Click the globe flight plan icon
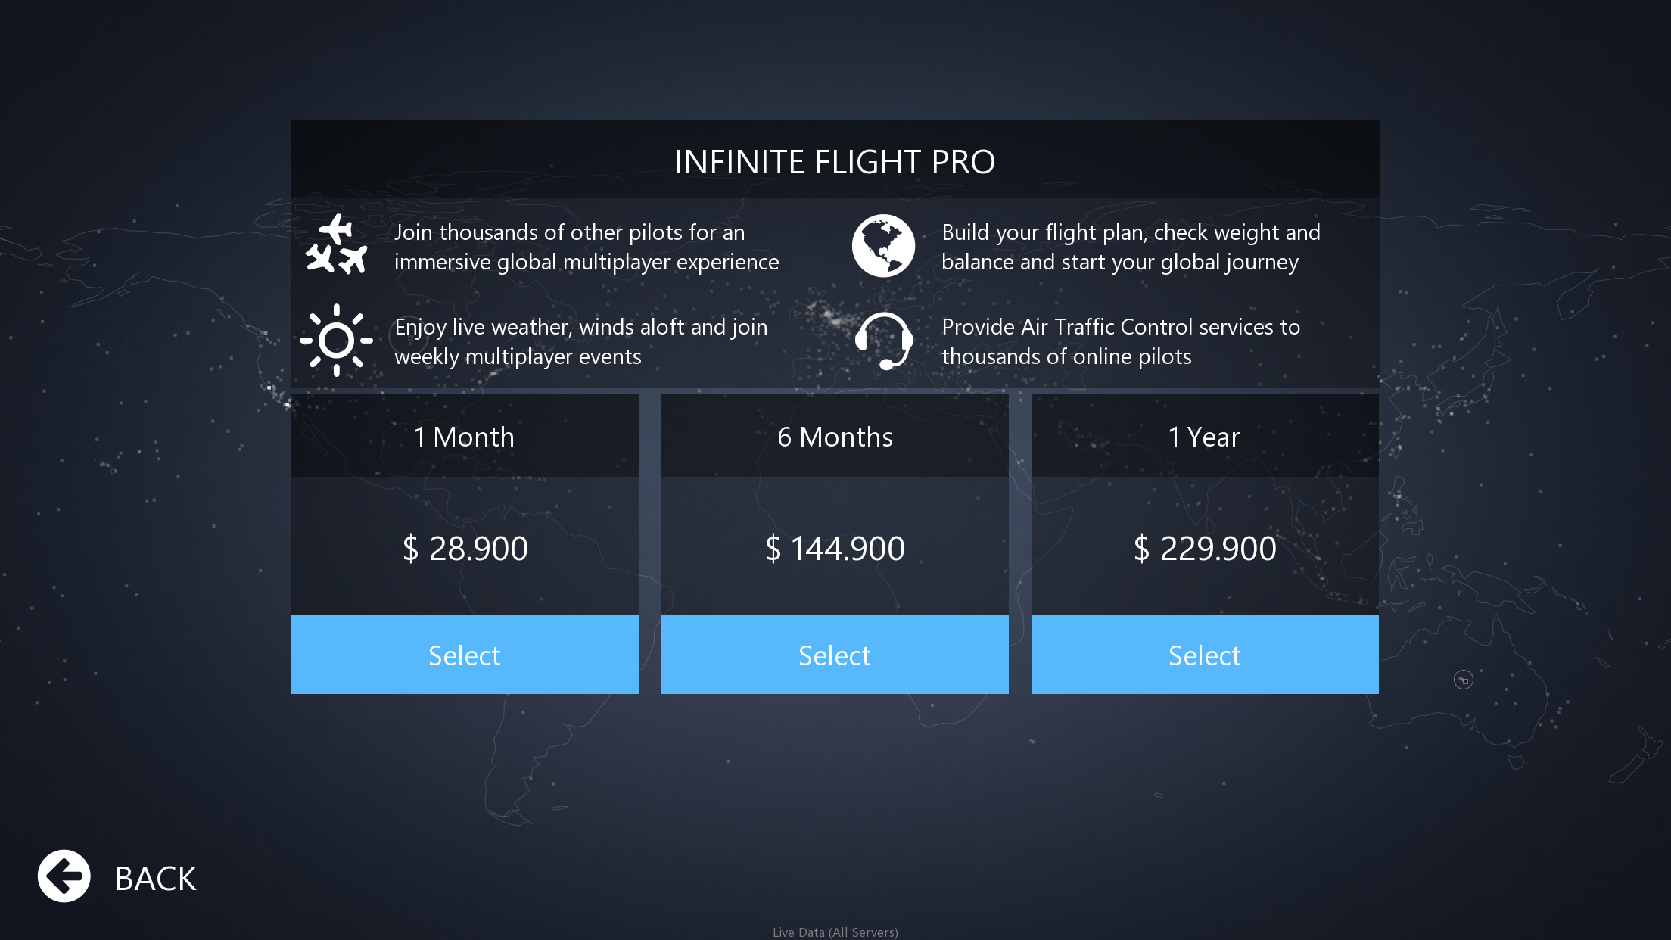This screenshot has width=1671, height=940. point(883,246)
